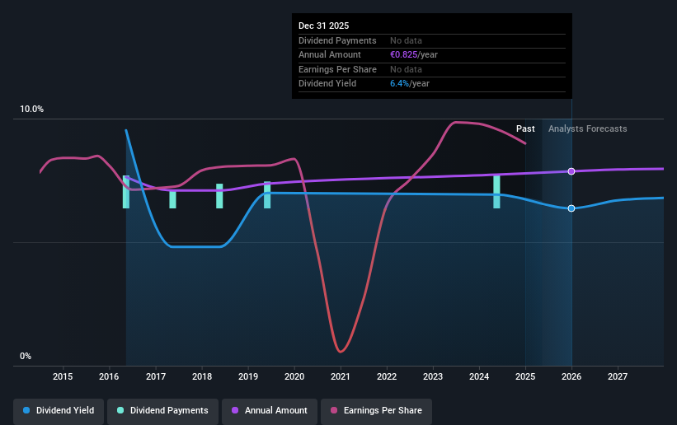This screenshot has height=425, width=677.
Task: Click the blue dot in Dividend Yield legend
Action: click(x=26, y=410)
